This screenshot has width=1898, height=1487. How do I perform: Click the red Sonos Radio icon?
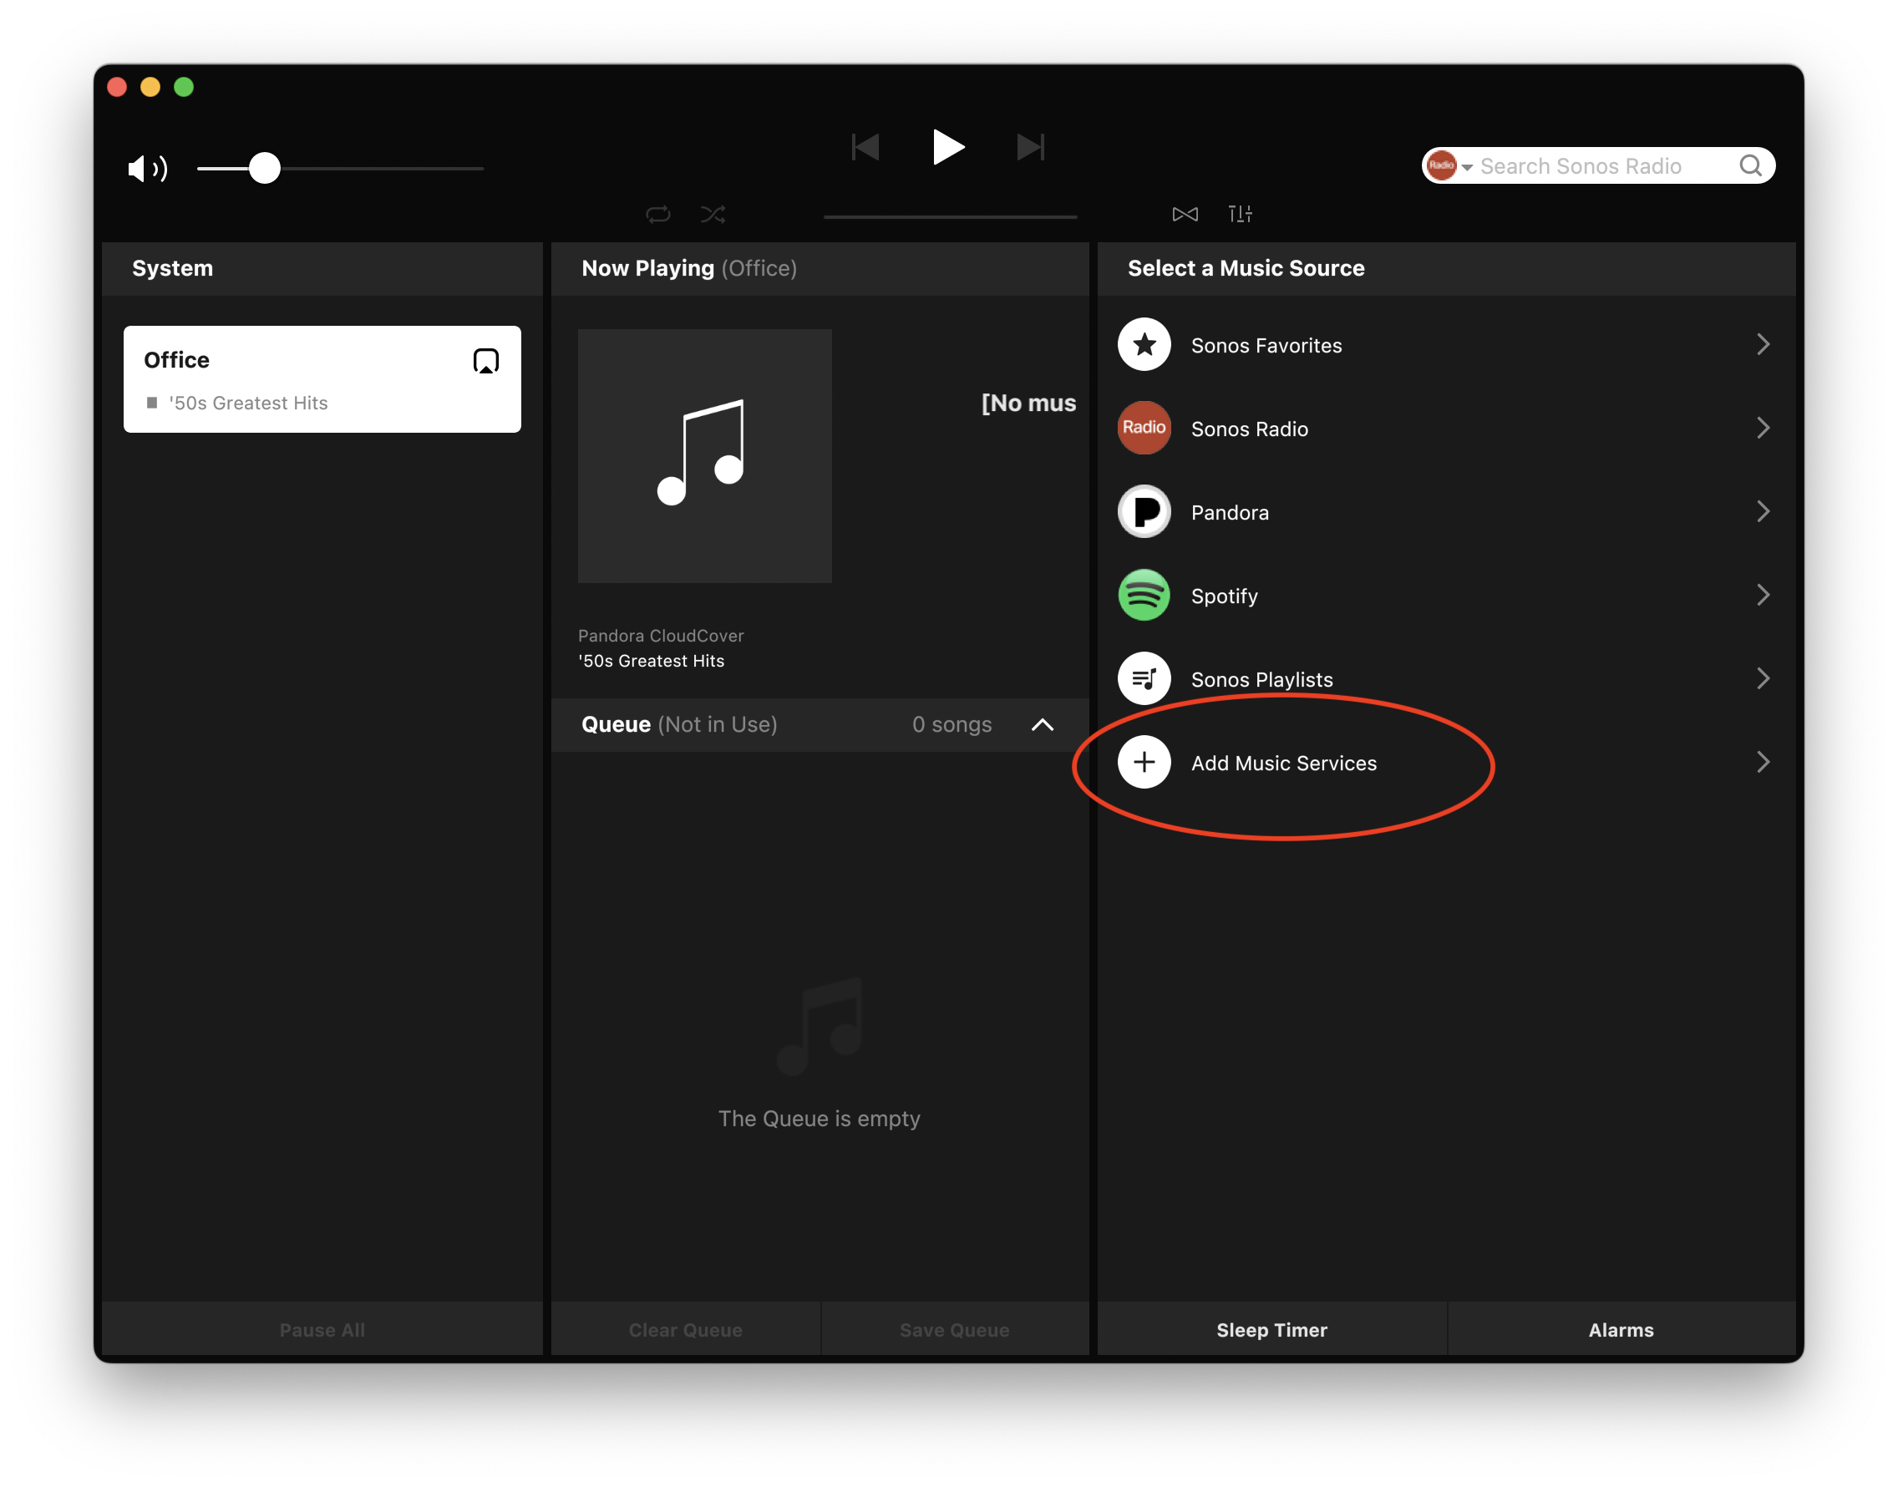(1144, 429)
